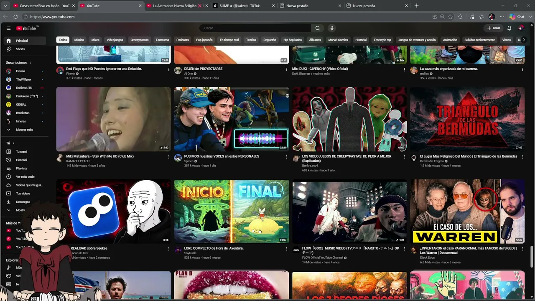Reload the page in the browser

click(15, 17)
